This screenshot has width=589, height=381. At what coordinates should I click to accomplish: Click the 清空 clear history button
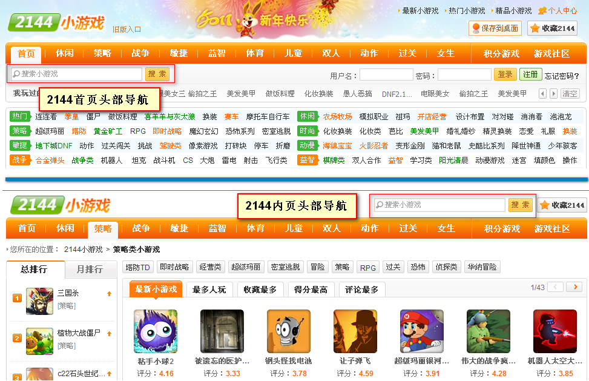[570, 94]
